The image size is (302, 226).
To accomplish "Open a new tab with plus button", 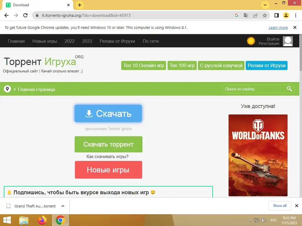I will 80,5.
